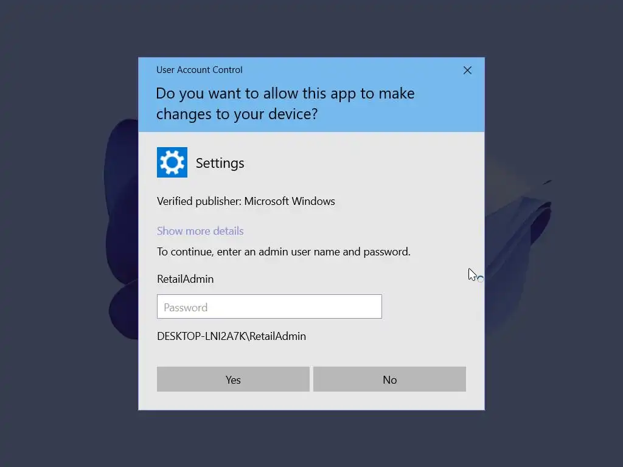Focus the Password input field

[x=270, y=306]
